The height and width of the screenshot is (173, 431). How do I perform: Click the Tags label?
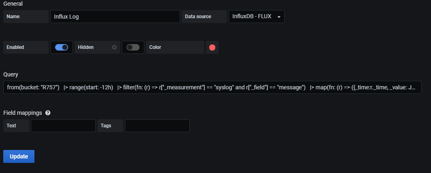pos(106,126)
